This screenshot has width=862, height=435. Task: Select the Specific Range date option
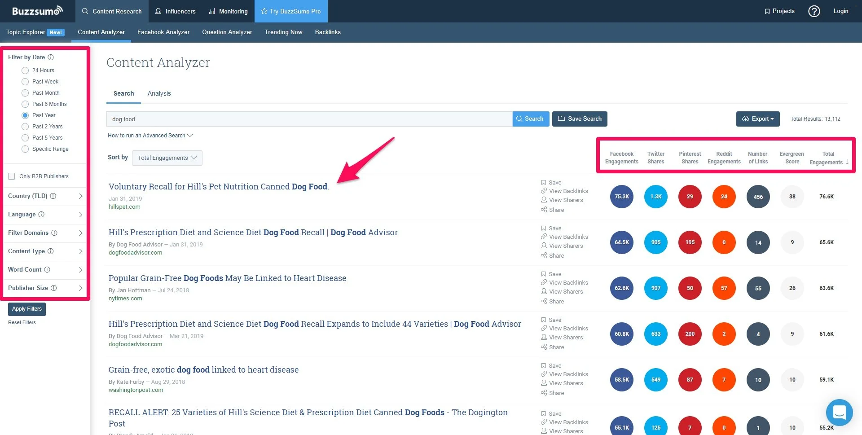[x=25, y=149]
